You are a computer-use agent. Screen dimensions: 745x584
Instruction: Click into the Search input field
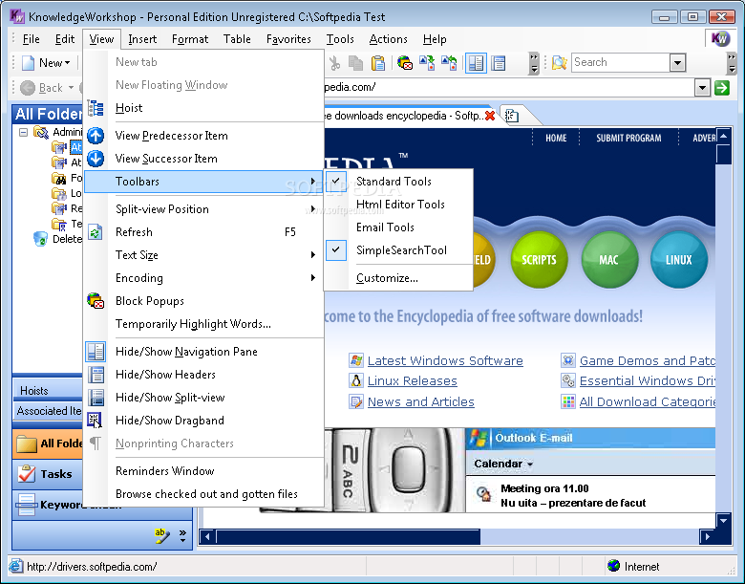coord(621,62)
